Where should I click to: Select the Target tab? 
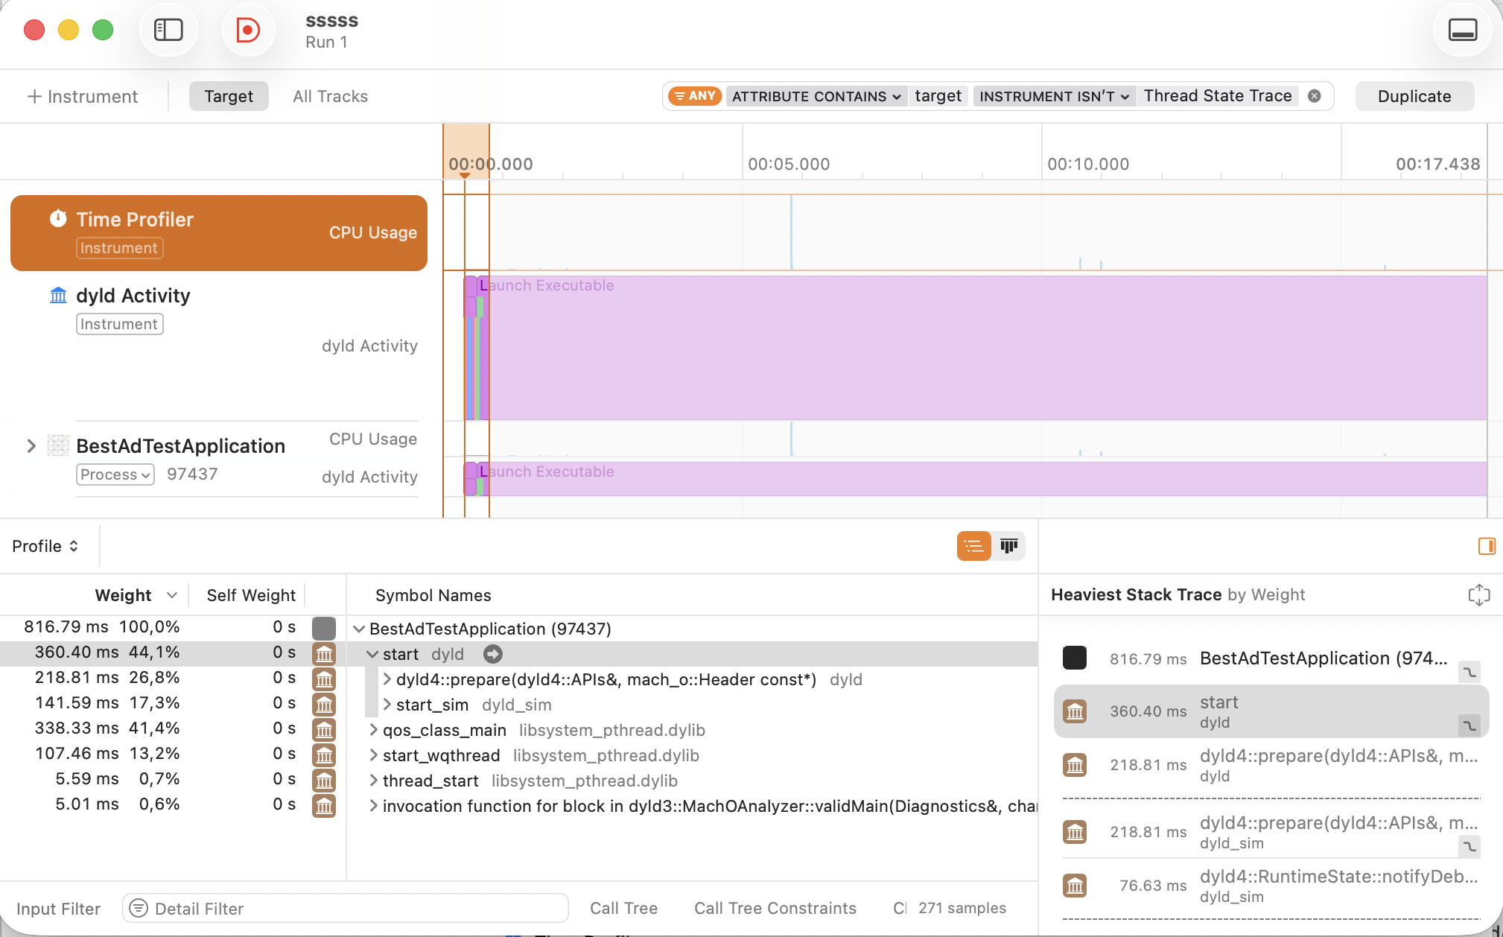229,96
